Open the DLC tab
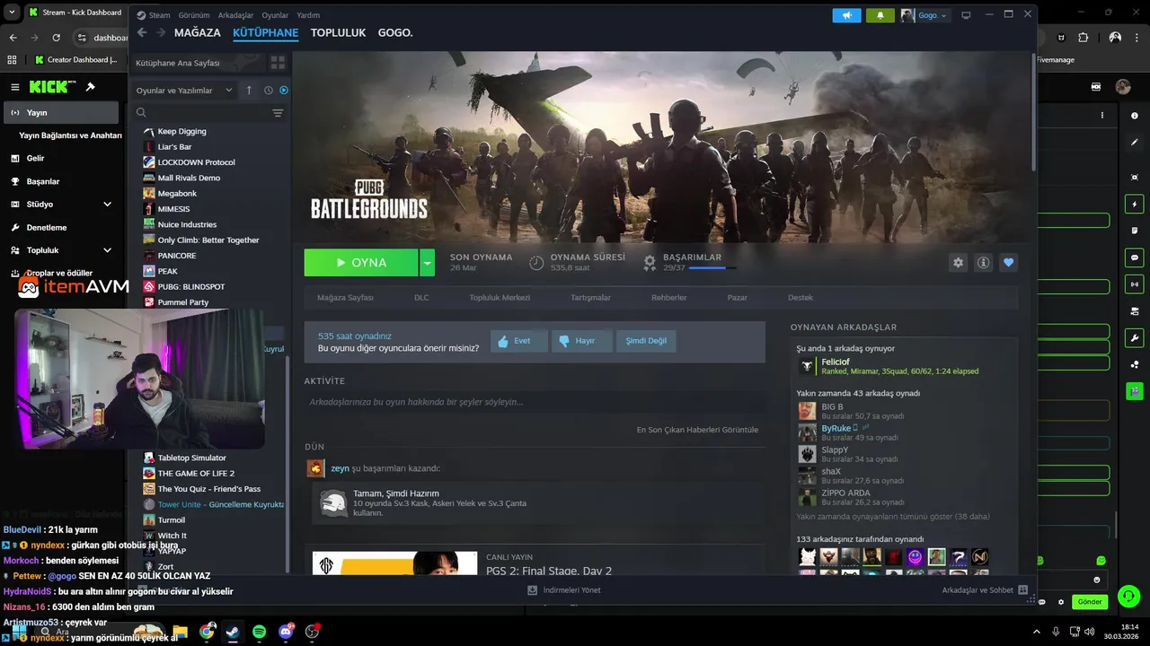Image resolution: width=1150 pixels, height=646 pixels. (x=421, y=297)
